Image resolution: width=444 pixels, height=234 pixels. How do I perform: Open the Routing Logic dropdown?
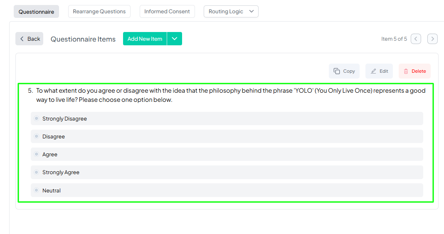(x=231, y=12)
